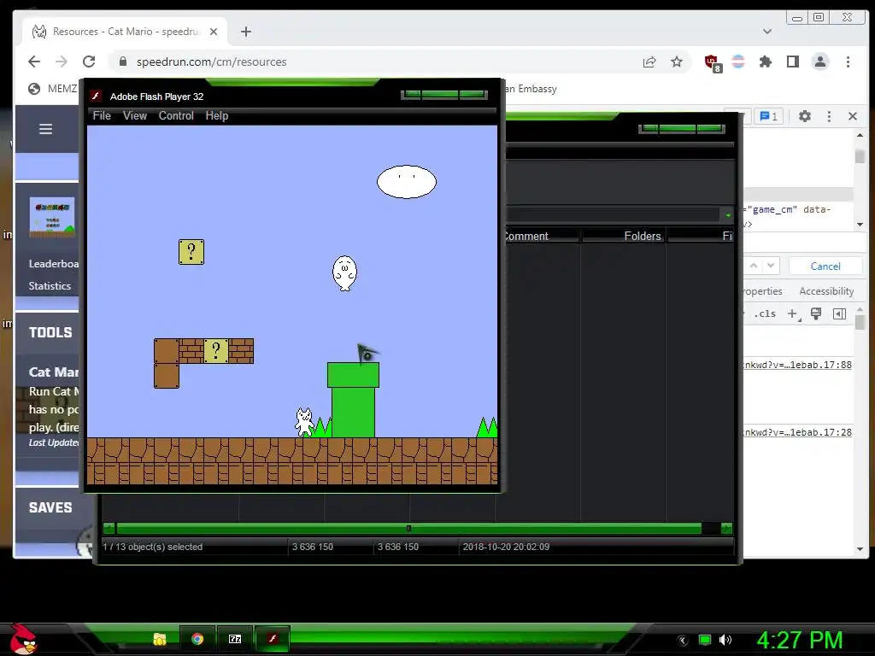Open the uBlock Origin extension icon

coord(713,63)
